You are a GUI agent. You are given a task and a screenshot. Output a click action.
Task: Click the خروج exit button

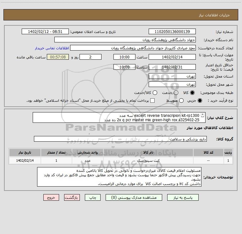[51, 198]
